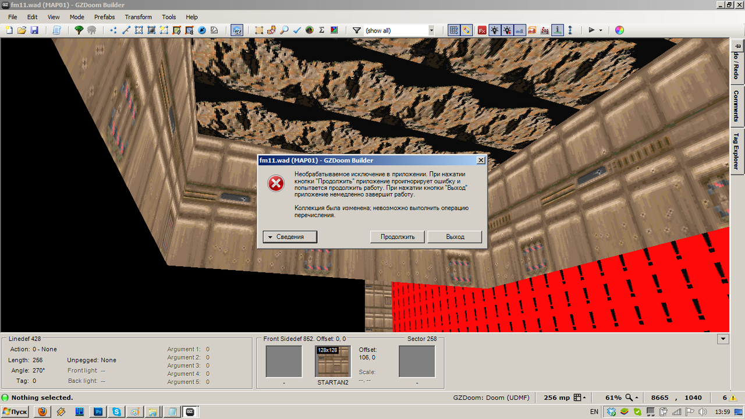745x419 pixels.
Task: Click the sigma statistics icon
Action: tap(322, 30)
